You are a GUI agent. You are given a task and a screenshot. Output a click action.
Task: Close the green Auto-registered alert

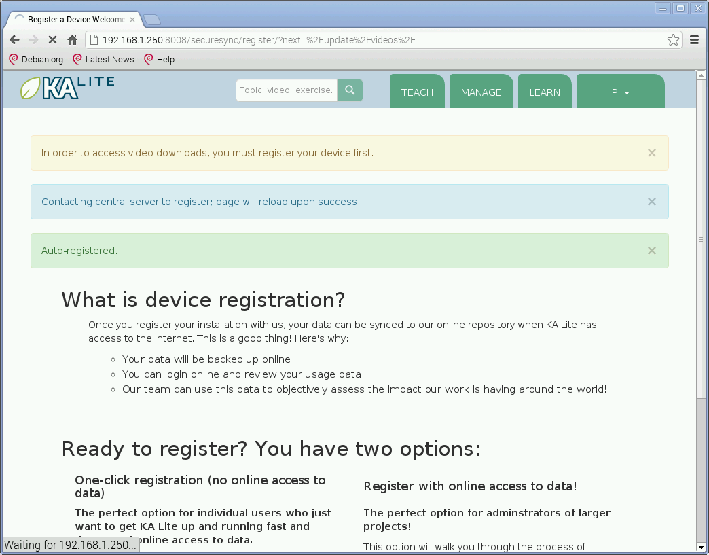click(651, 251)
